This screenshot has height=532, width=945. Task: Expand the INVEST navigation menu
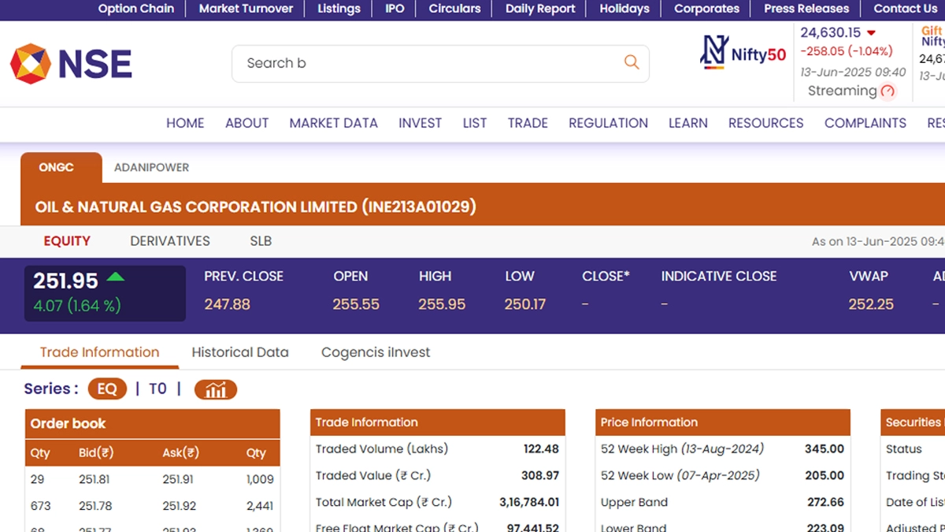pos(420,123)
